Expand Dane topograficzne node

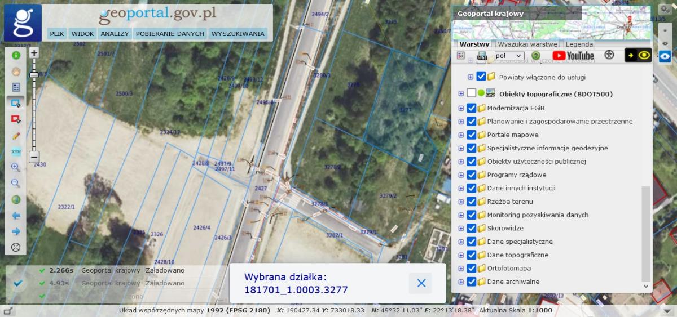click(x=461, y=255)
